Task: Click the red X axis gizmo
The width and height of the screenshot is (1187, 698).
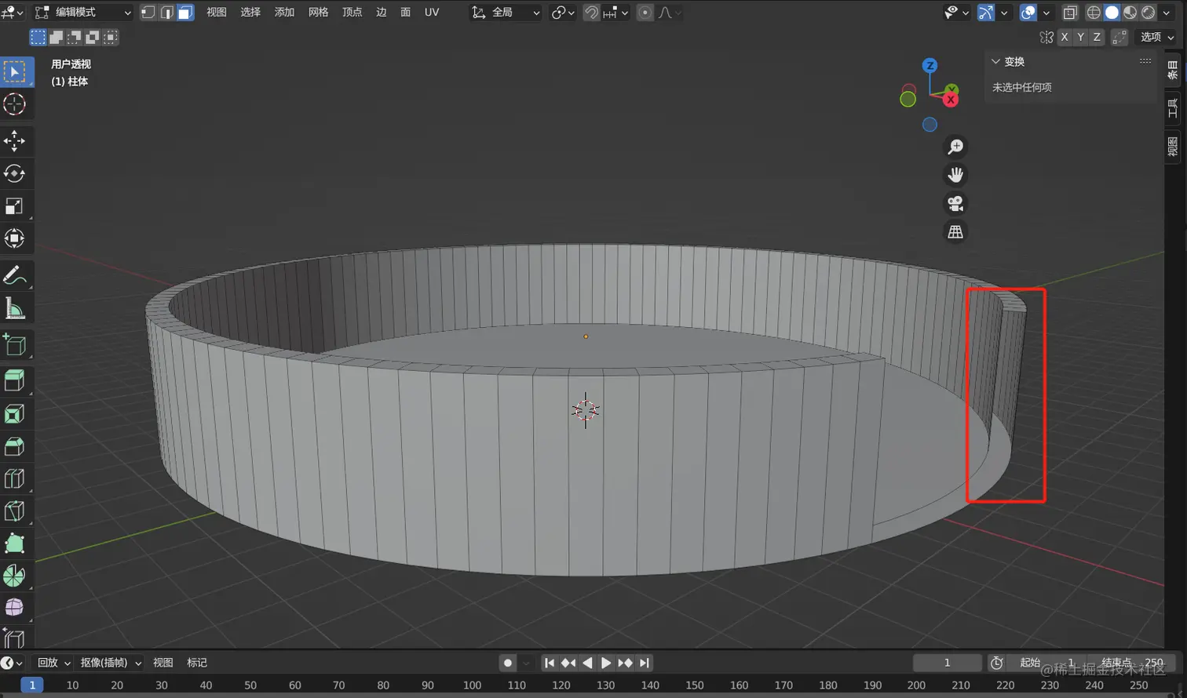Action: point(951,100)
